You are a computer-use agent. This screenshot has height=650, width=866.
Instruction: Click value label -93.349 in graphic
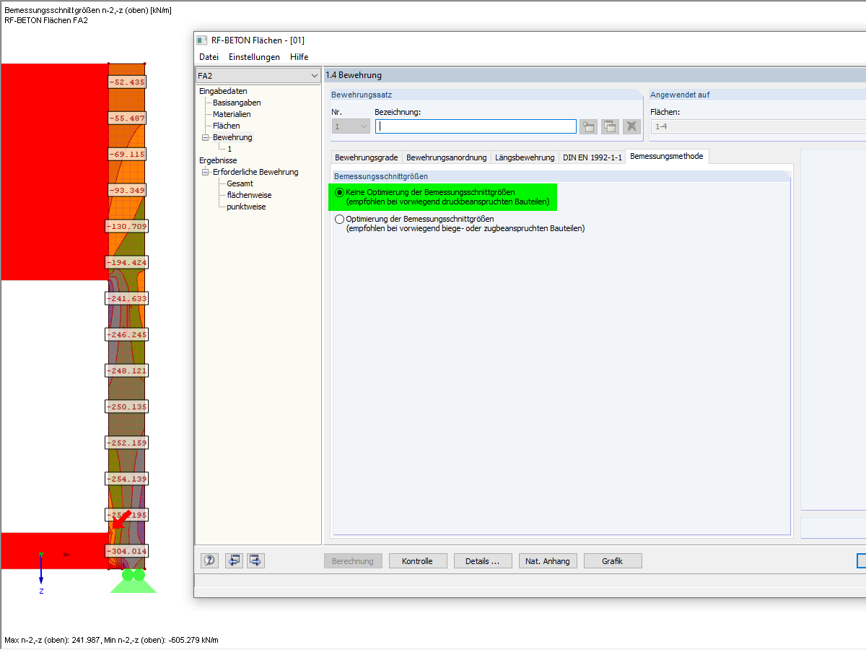127,191
